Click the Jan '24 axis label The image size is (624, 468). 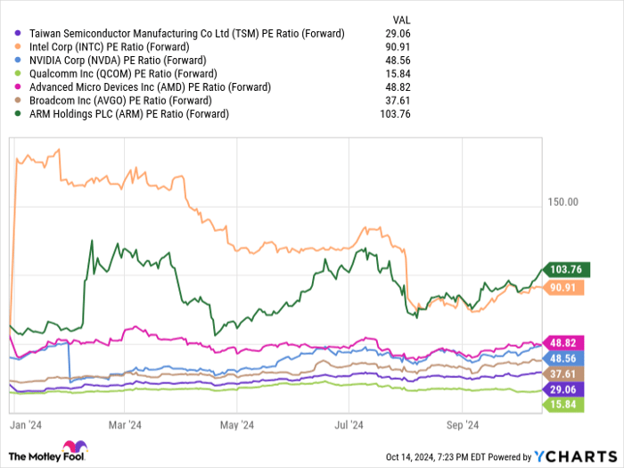pos(26,425)
